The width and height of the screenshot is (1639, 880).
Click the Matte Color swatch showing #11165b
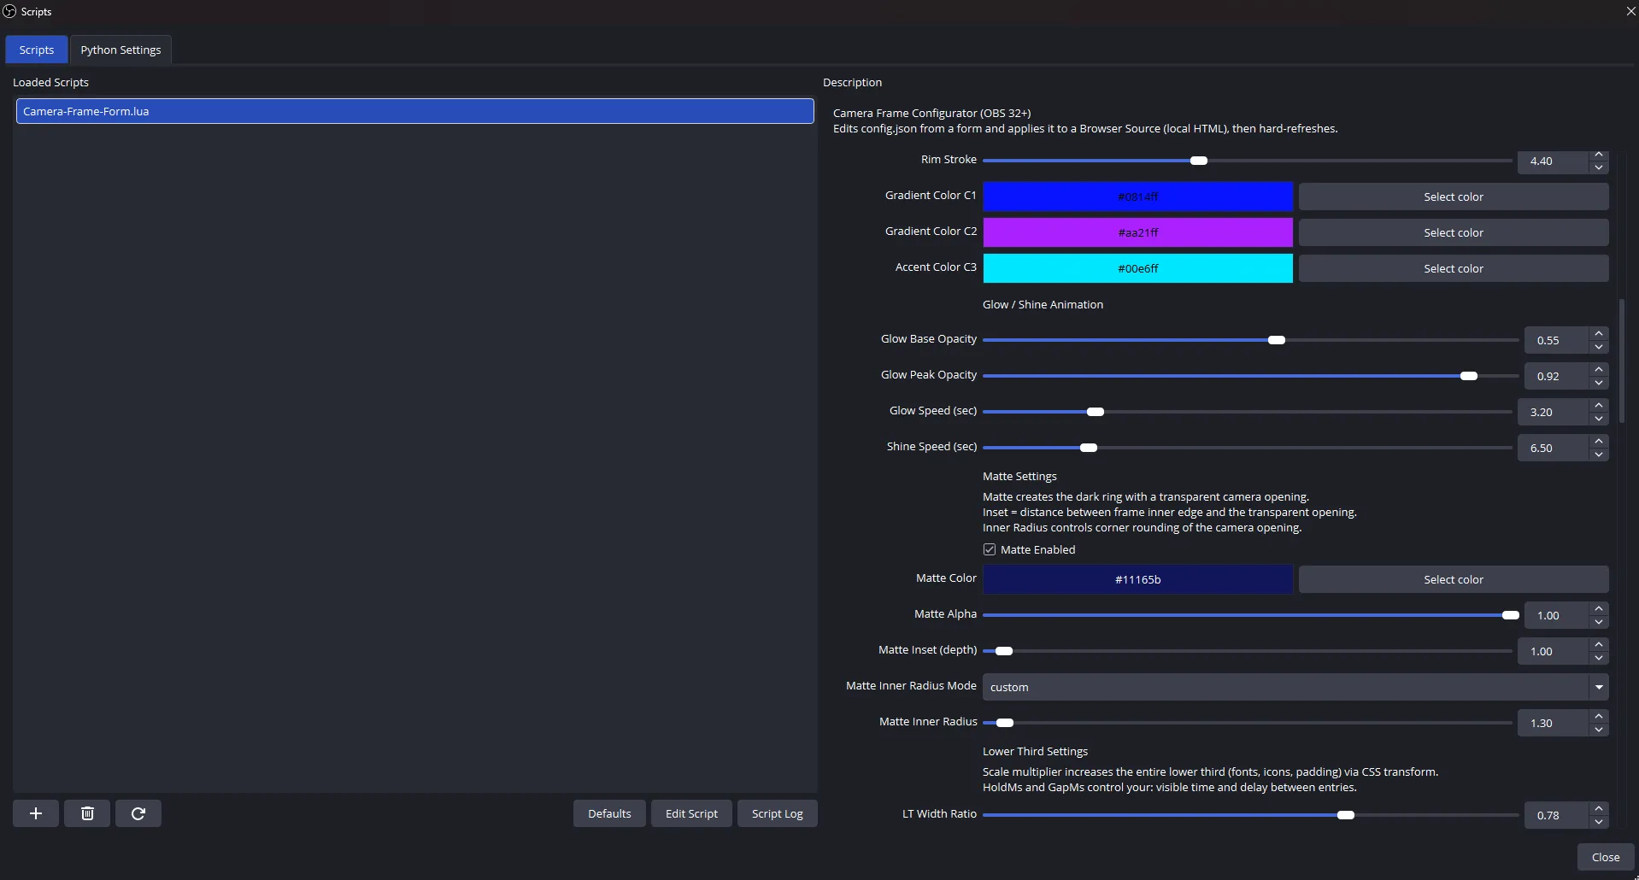click(x=1137, y=578)
